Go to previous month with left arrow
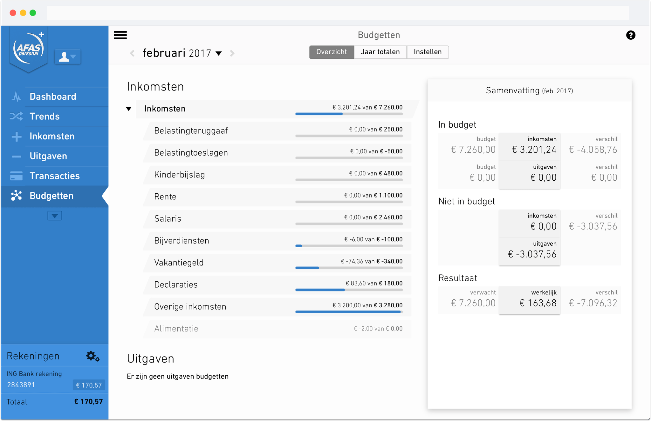 [x=132, y=53]
